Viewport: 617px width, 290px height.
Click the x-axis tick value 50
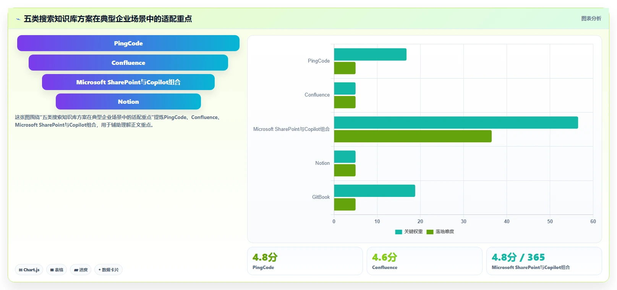pyautogui.click(x=550, y=221)
